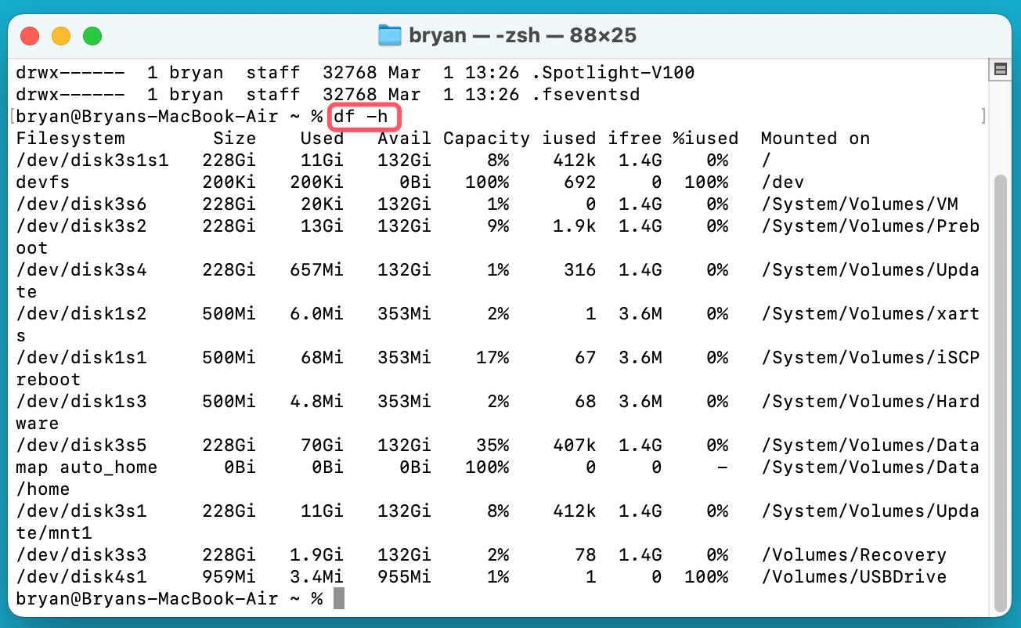Click the "Mounted on" column header

click(815, 139)
